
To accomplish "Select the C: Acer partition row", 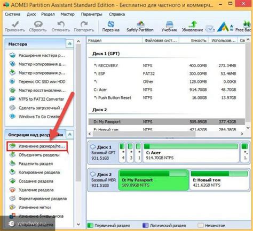I will [167, 90].
